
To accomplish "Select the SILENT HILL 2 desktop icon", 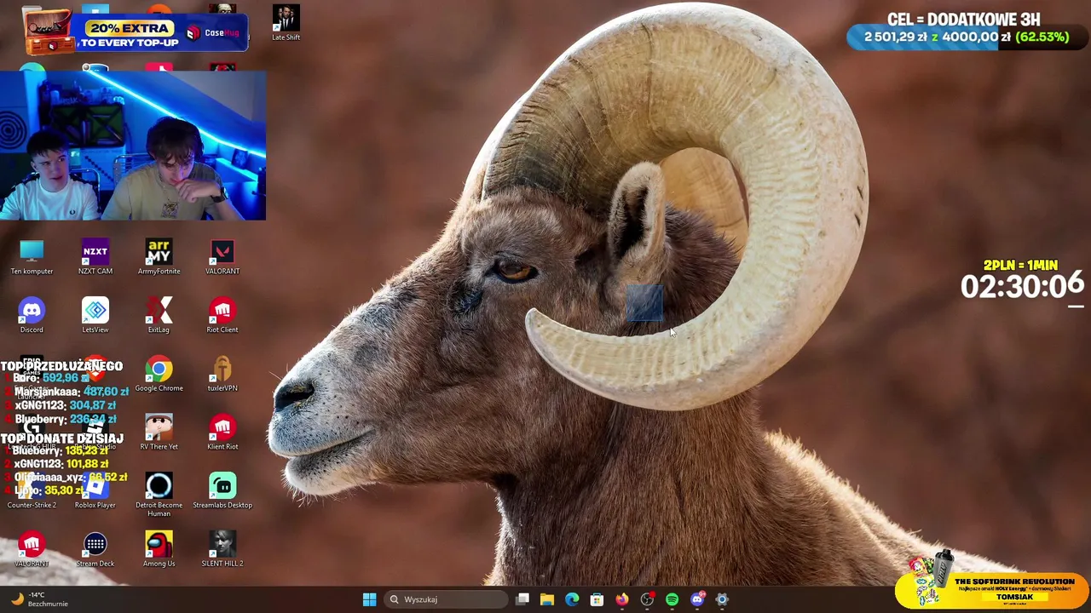I will (222, 550).
